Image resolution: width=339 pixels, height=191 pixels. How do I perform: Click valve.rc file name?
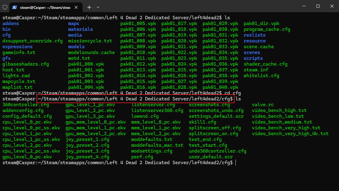click(263, 105)
